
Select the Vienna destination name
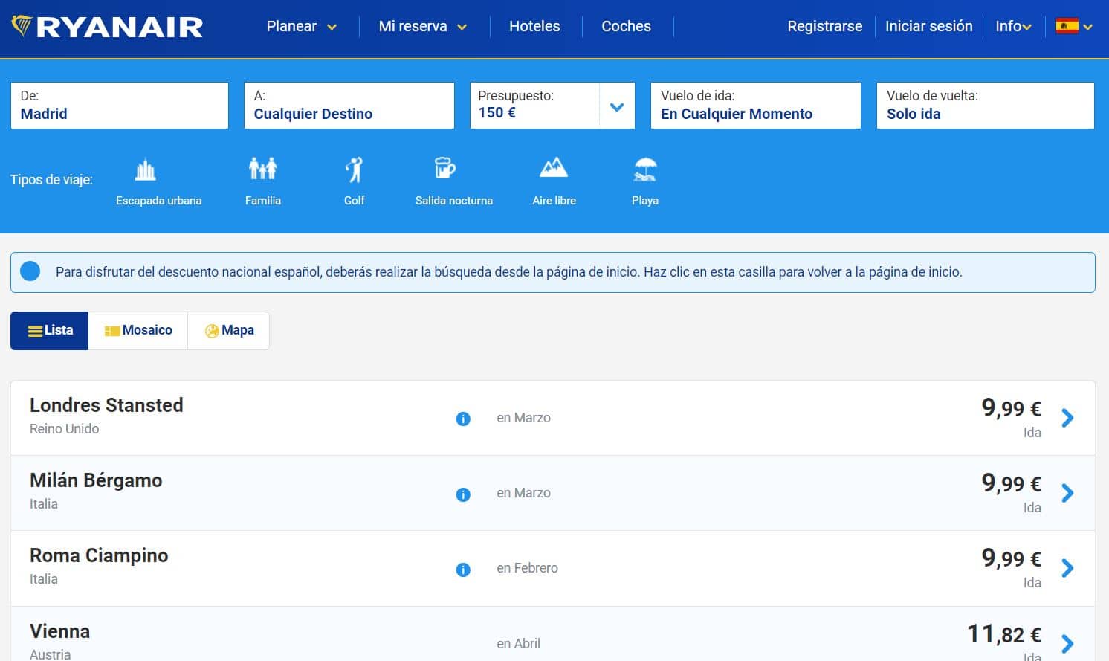tap(59, 631)
